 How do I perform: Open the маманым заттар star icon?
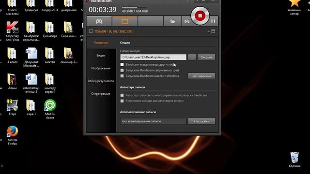(x=294, y=8)
